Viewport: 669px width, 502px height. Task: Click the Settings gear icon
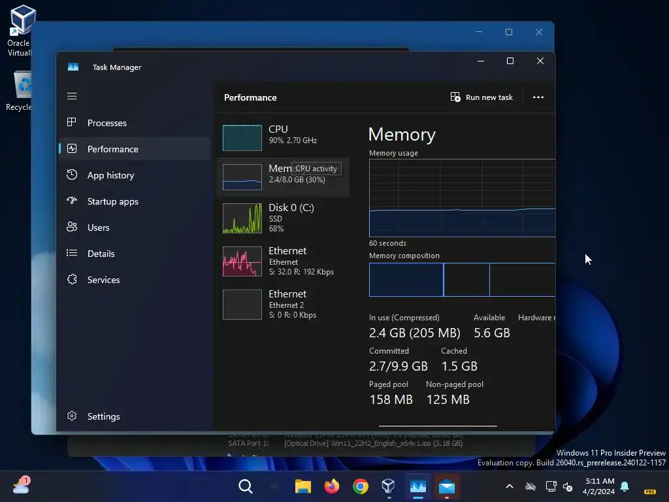72,416
